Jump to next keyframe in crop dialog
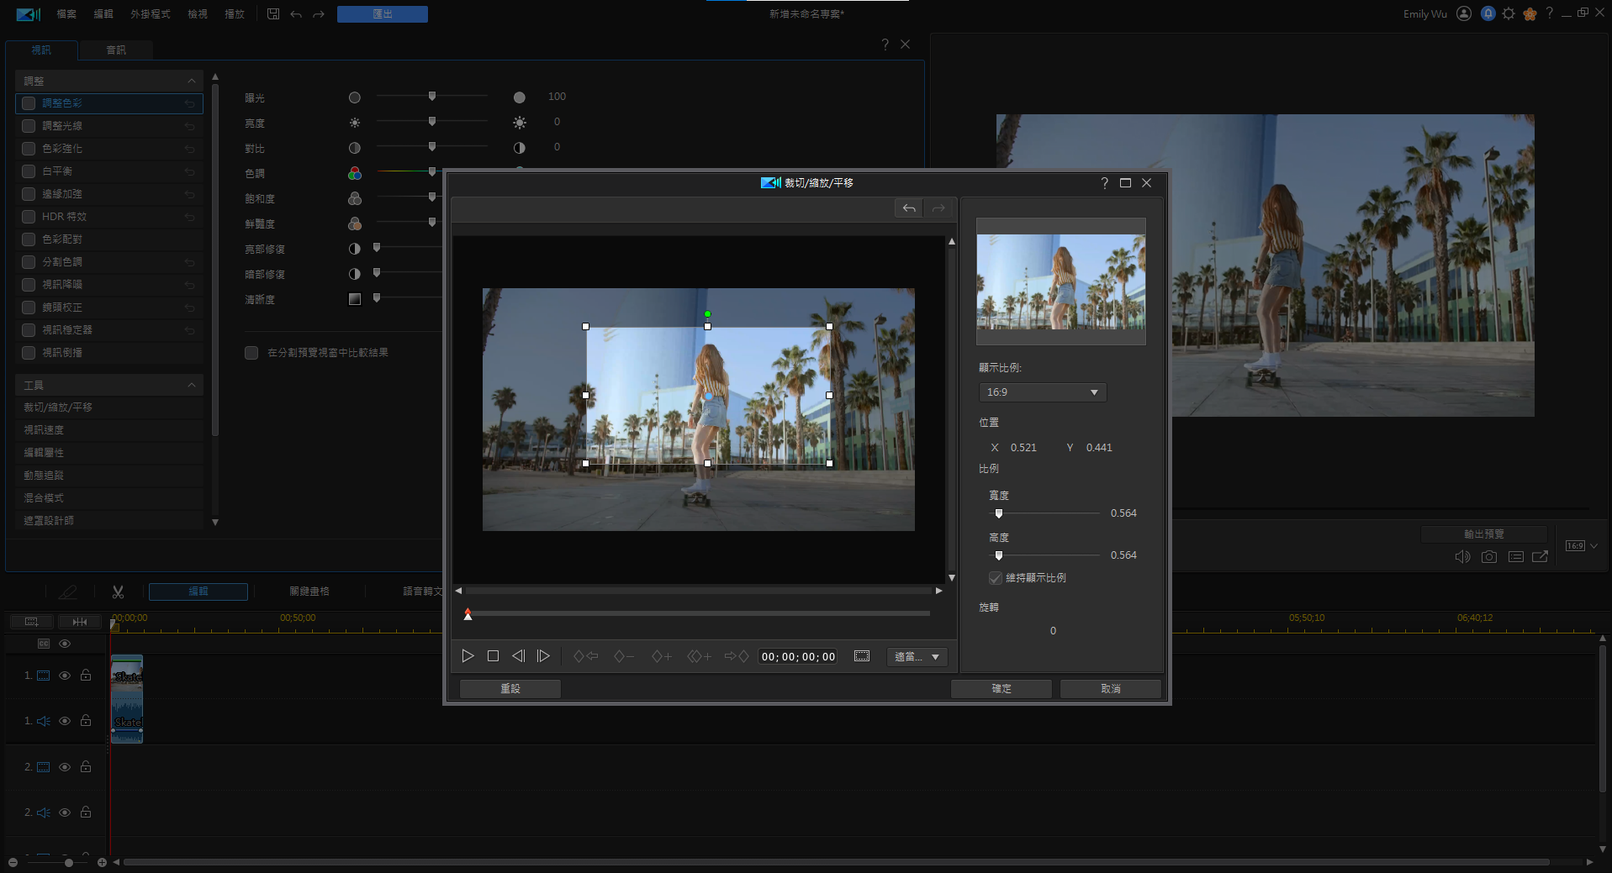Screen dimensions: 1612x873 pos(737,656)
